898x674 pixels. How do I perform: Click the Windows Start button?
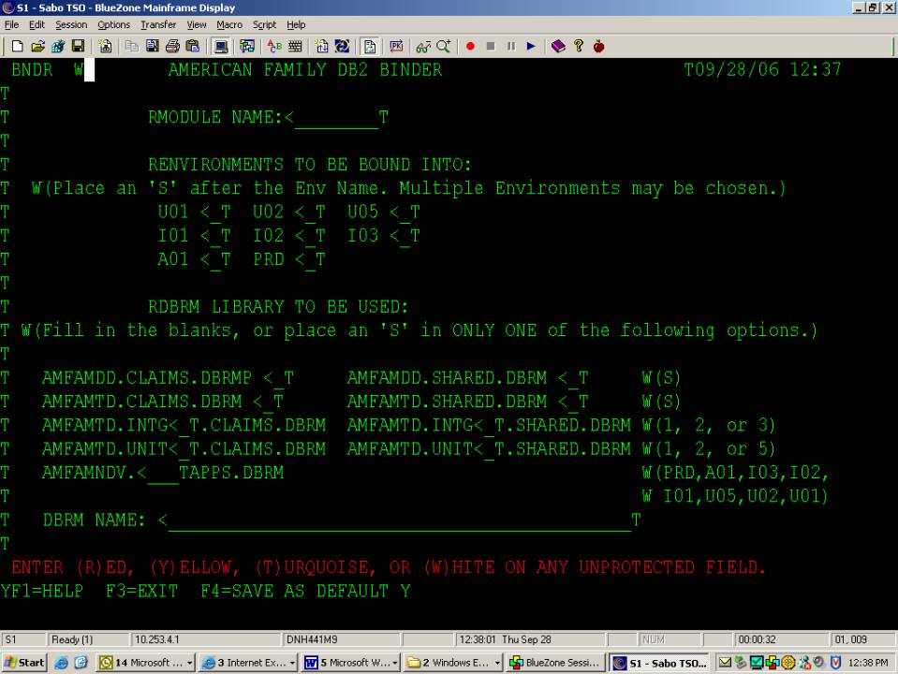24,663
